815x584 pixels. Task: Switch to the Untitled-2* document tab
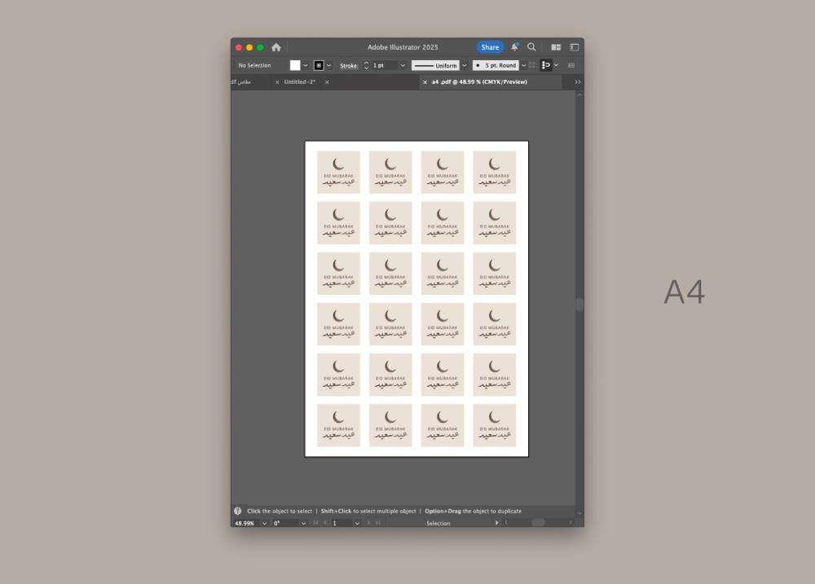tap(300, 82)
